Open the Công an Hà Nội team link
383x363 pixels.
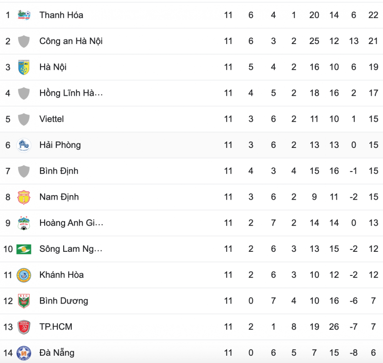(71, 41)
